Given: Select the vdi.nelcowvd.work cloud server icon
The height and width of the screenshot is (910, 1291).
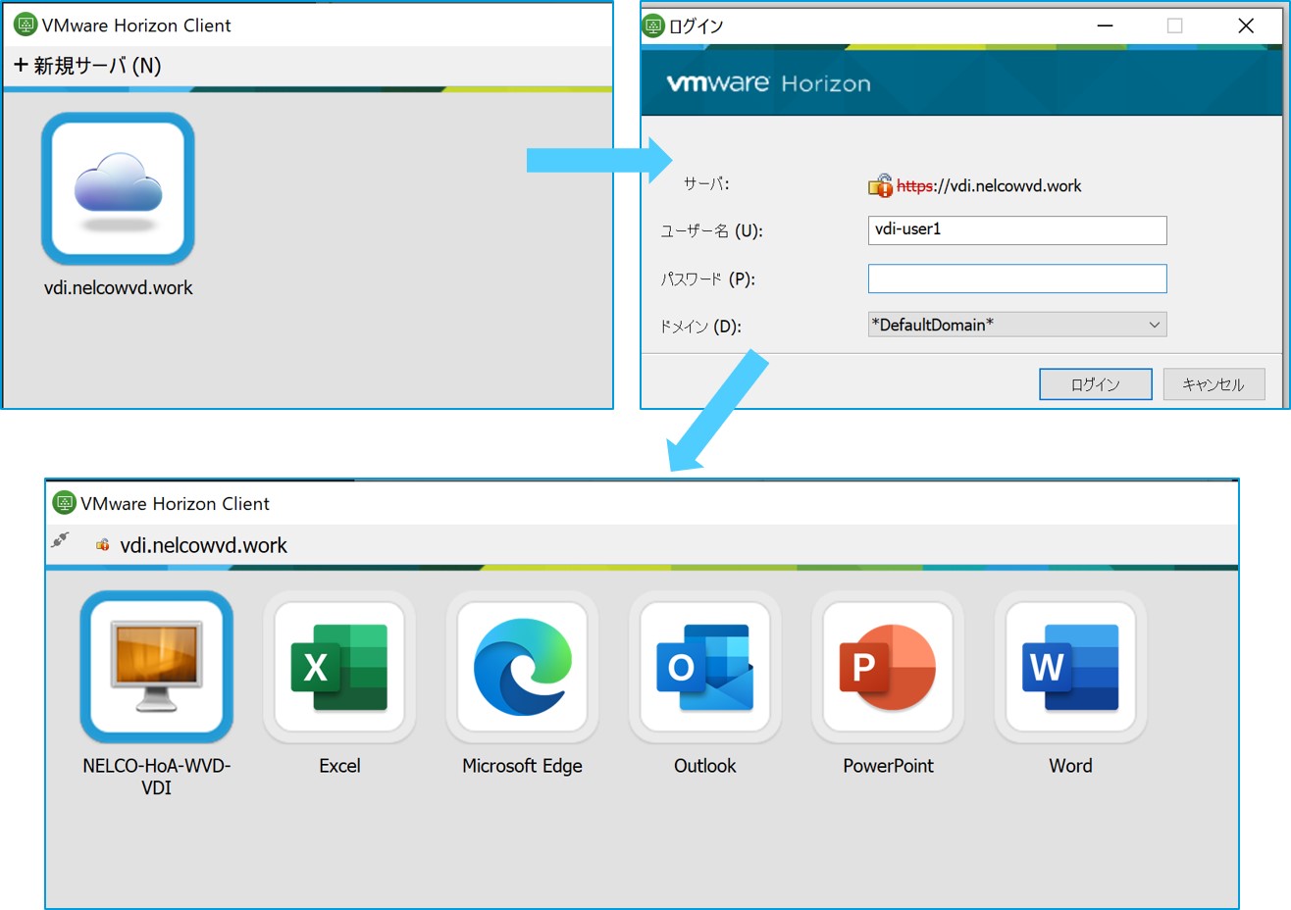Looking at the screenshot, I should click(x=118, y=187).
